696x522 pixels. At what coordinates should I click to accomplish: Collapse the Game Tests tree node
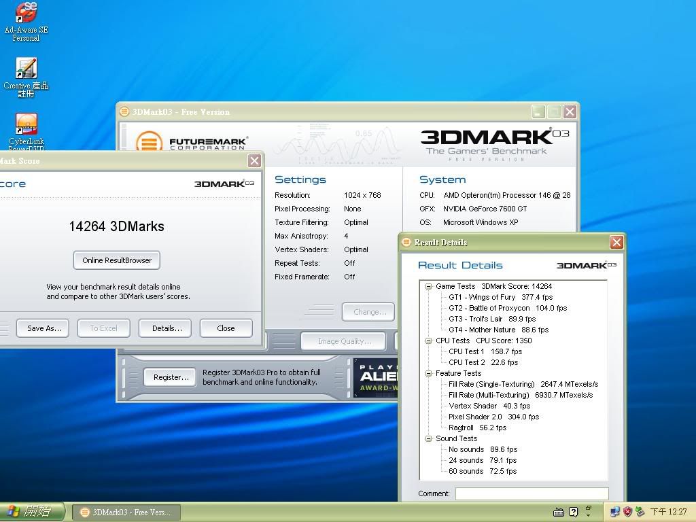pyautogui.click(x=429, y=286)
